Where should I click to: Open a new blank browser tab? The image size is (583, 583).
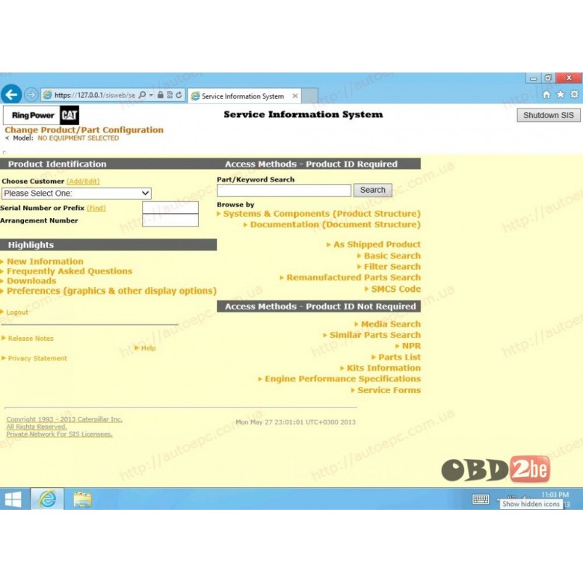tap(309, 96)
